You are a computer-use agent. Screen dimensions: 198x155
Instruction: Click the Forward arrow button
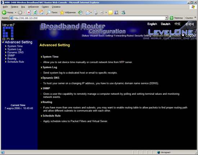tap(20, 12)
